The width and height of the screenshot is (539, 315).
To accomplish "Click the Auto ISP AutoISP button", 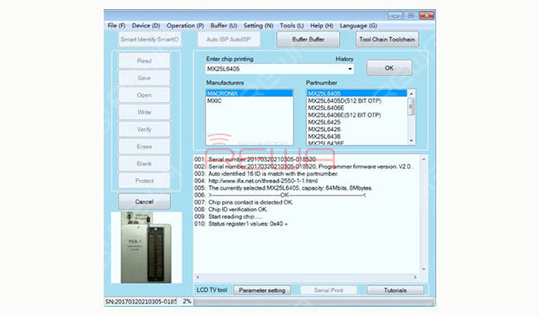I will (228, 40).
